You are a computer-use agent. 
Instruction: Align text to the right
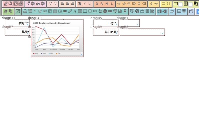(72, 4)
